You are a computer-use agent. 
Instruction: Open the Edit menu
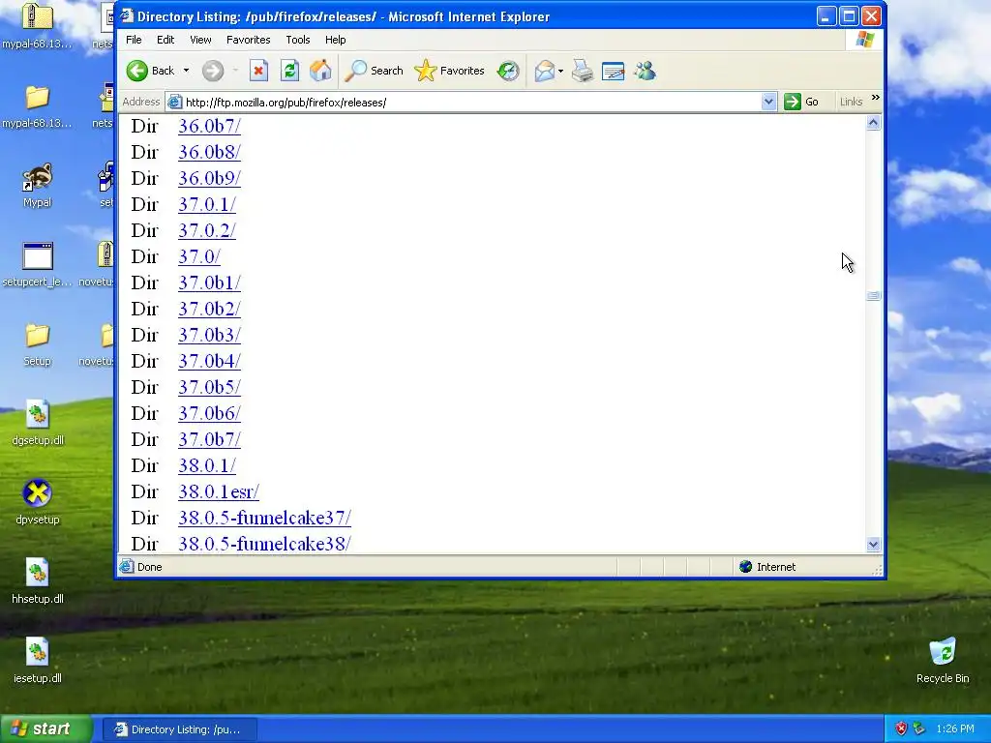[x=165, y=40]
